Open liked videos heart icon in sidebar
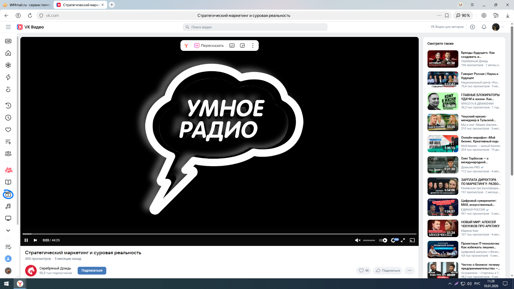The image size is (514, 289). [8, 130]
